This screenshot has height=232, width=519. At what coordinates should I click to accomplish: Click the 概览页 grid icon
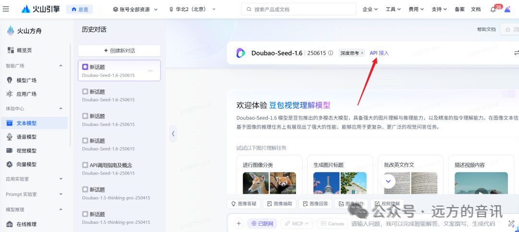[x=11, y=50]
